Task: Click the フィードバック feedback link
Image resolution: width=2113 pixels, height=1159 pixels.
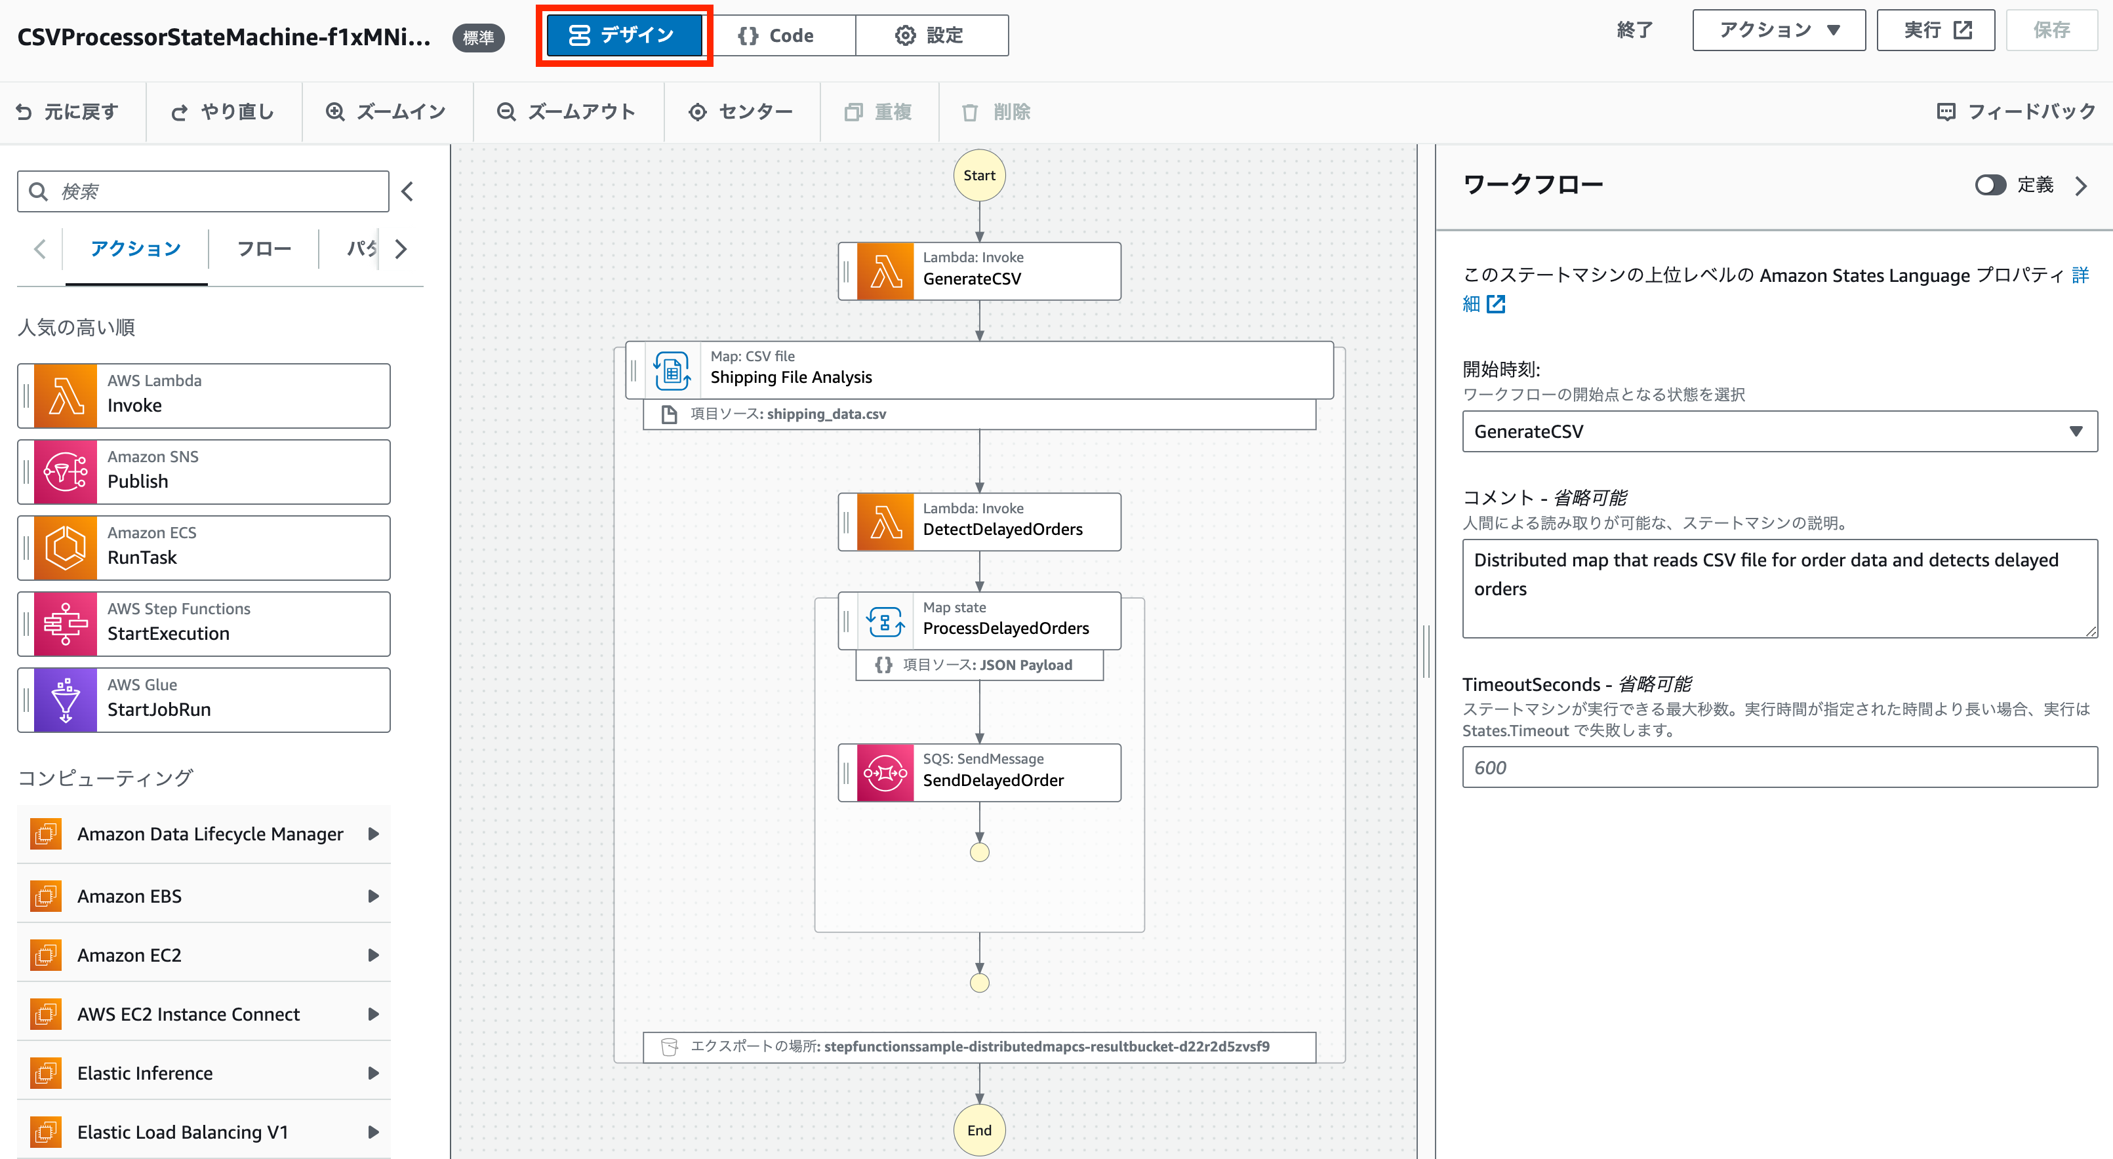Action: coord(2016,112)
